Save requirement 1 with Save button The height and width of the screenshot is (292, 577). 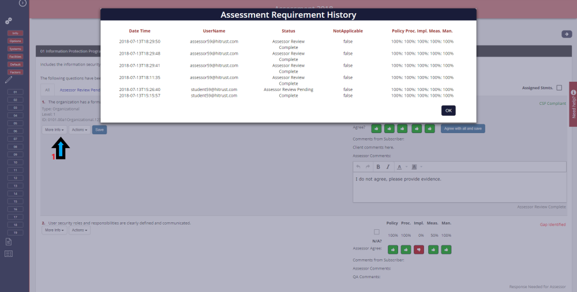click(99, 130)
